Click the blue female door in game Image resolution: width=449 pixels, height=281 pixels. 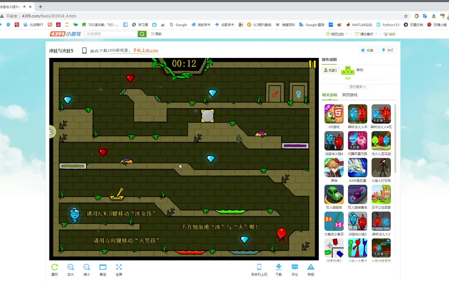pyautogui.click(x=298, y=93)
